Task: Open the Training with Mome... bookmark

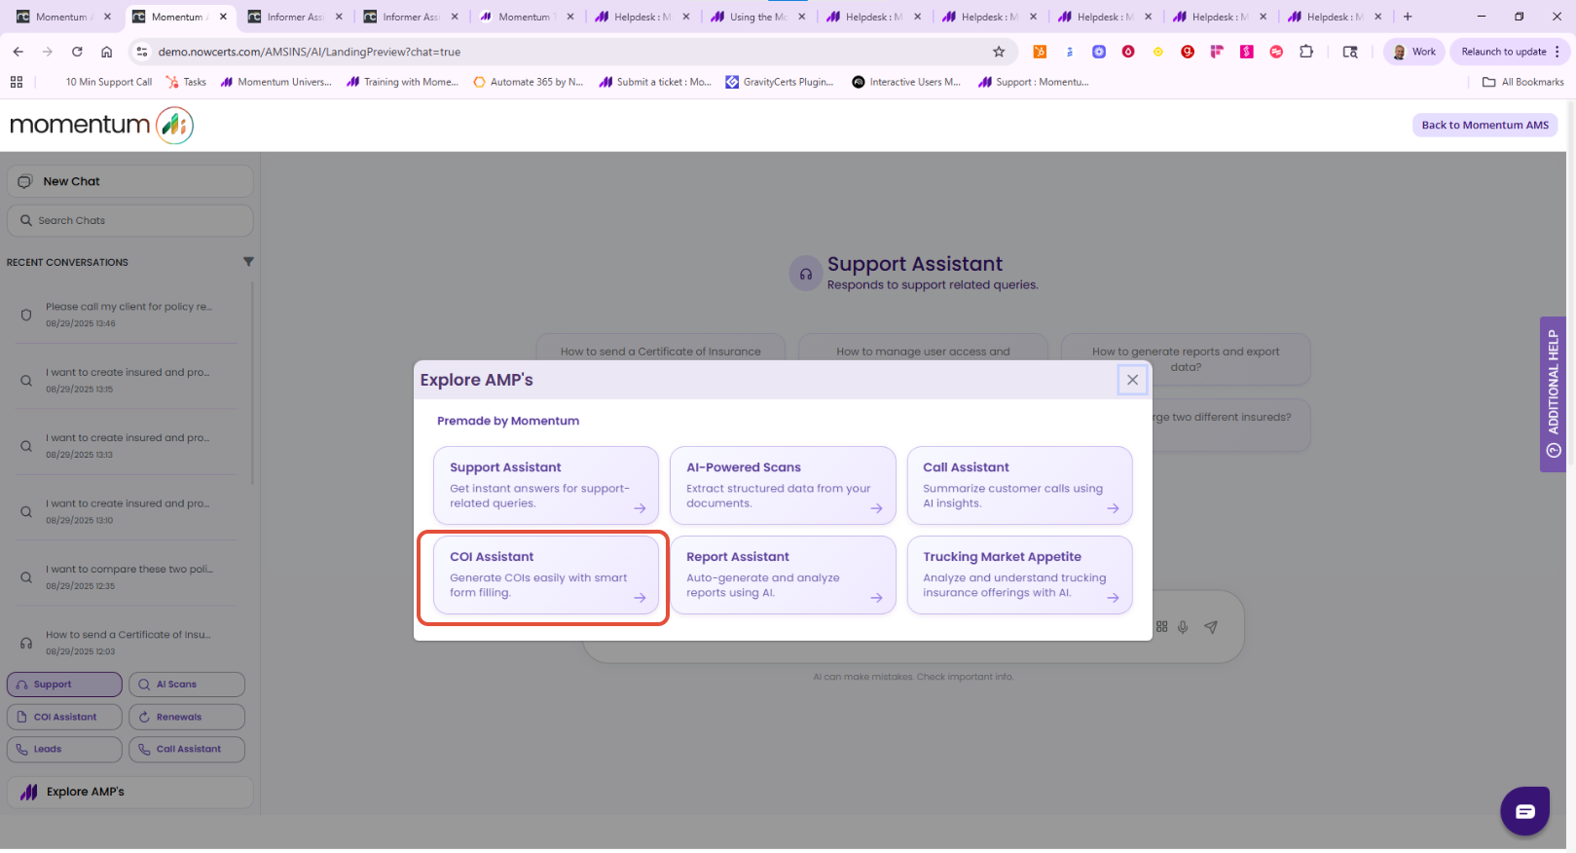Action: 403,82
